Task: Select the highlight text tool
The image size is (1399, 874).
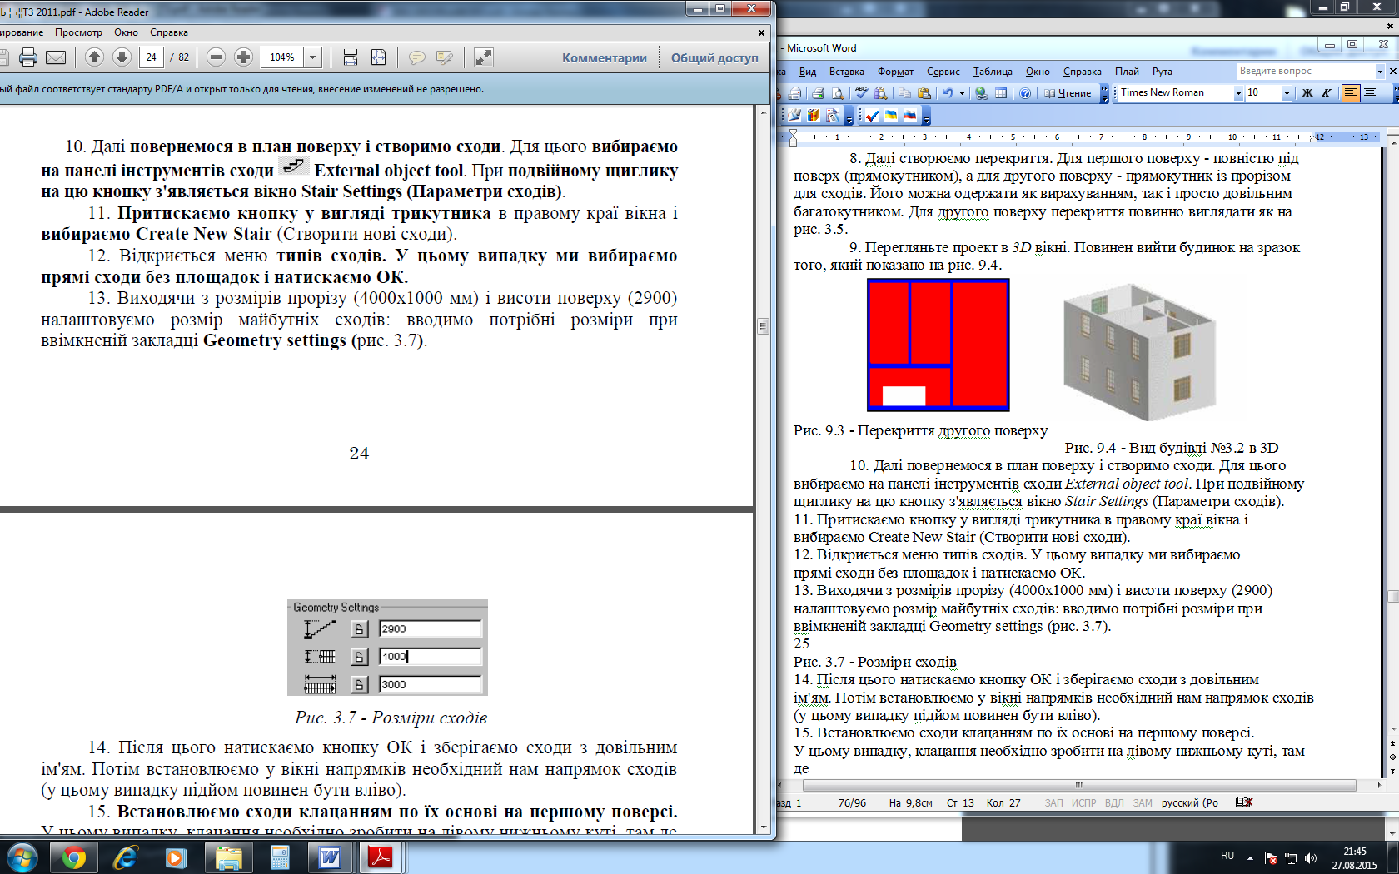Action: [x=444, y=57]
